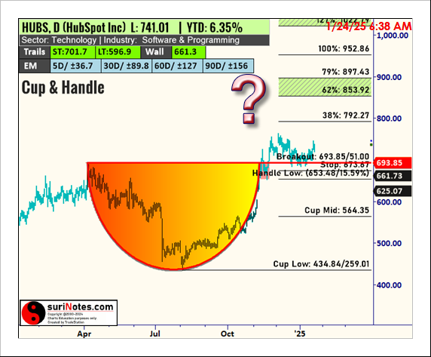Click the red 693.85 price marker

[x=393, y=163]
